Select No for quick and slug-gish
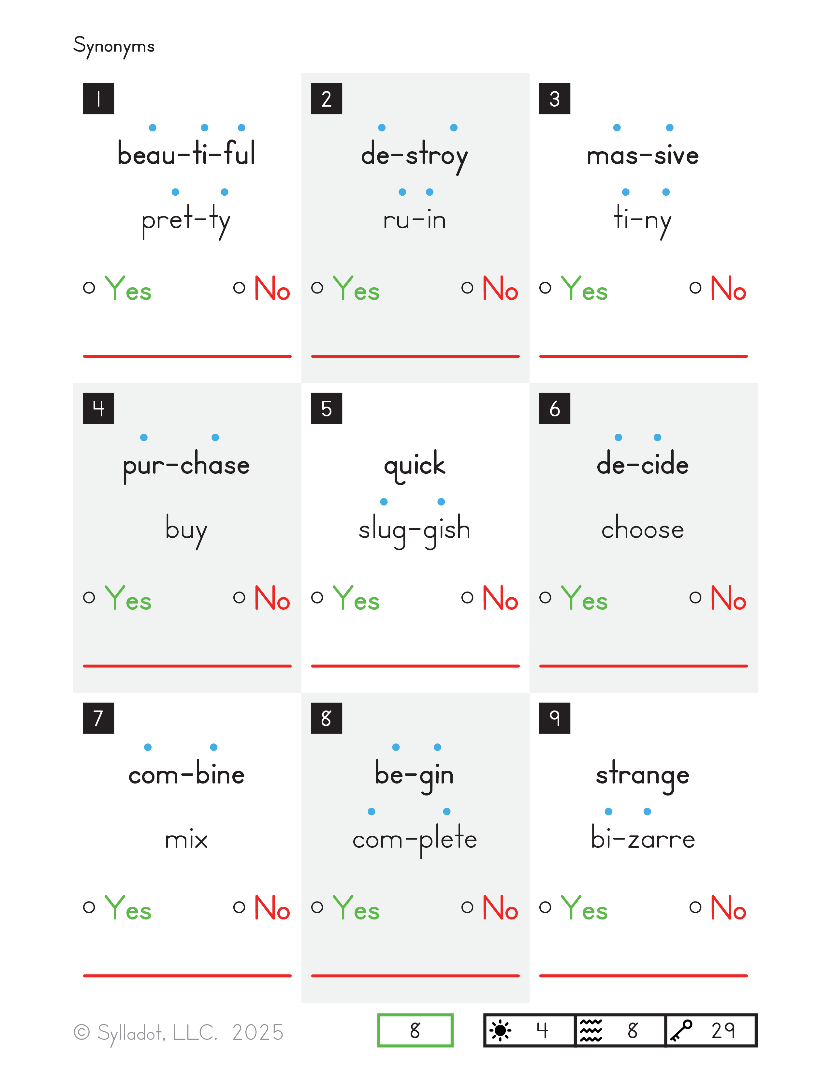 pos(467,598)
